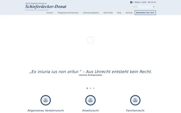Open the Recht-FAQ menu item

108,13
